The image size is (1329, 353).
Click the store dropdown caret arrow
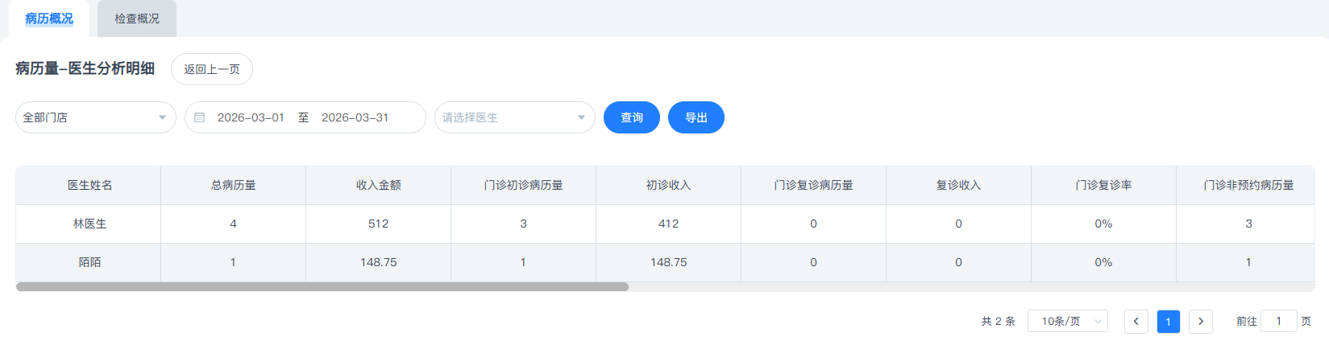click(x=162, y=117)
